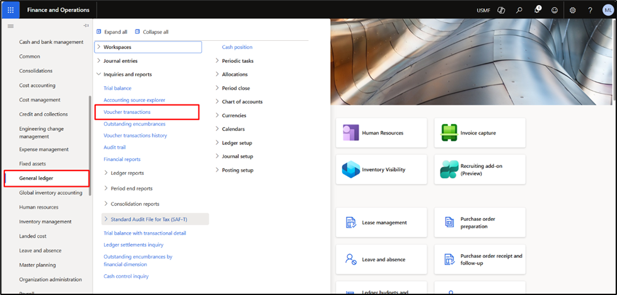Open the search magnifier icon
Viewport: 617px width, 295px height.
[519, 10]
